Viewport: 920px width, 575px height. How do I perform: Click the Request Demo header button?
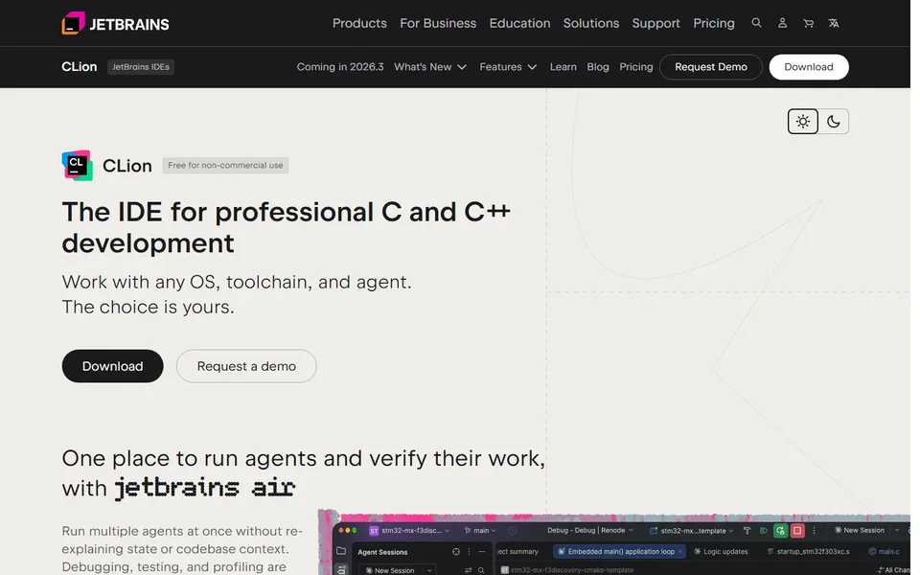(710, 67)
